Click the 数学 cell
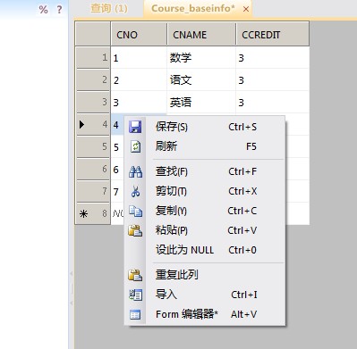The width and height of the screenshot is (357, 349). [201, 57]
